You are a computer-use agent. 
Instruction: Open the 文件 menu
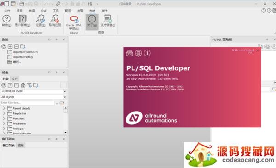click(x=7, y=11)
